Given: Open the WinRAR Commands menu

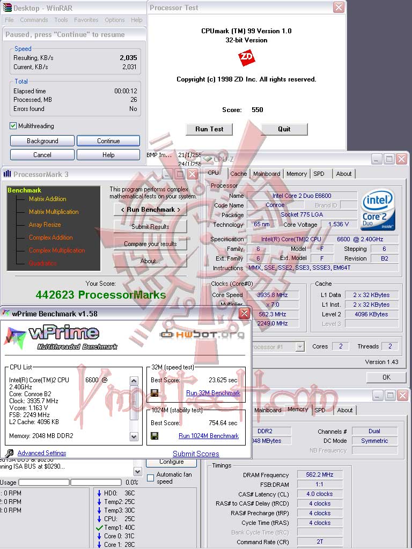Looking at the screenshot, I should click(x=34, y=20).
